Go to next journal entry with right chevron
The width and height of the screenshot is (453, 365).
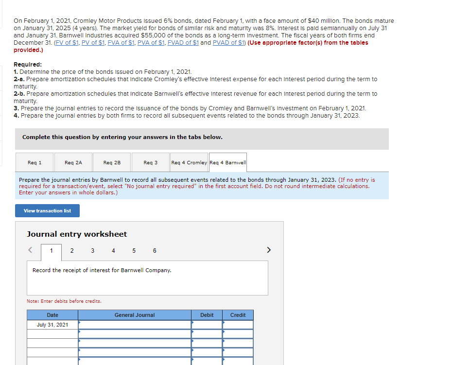(x=269, y=250)
